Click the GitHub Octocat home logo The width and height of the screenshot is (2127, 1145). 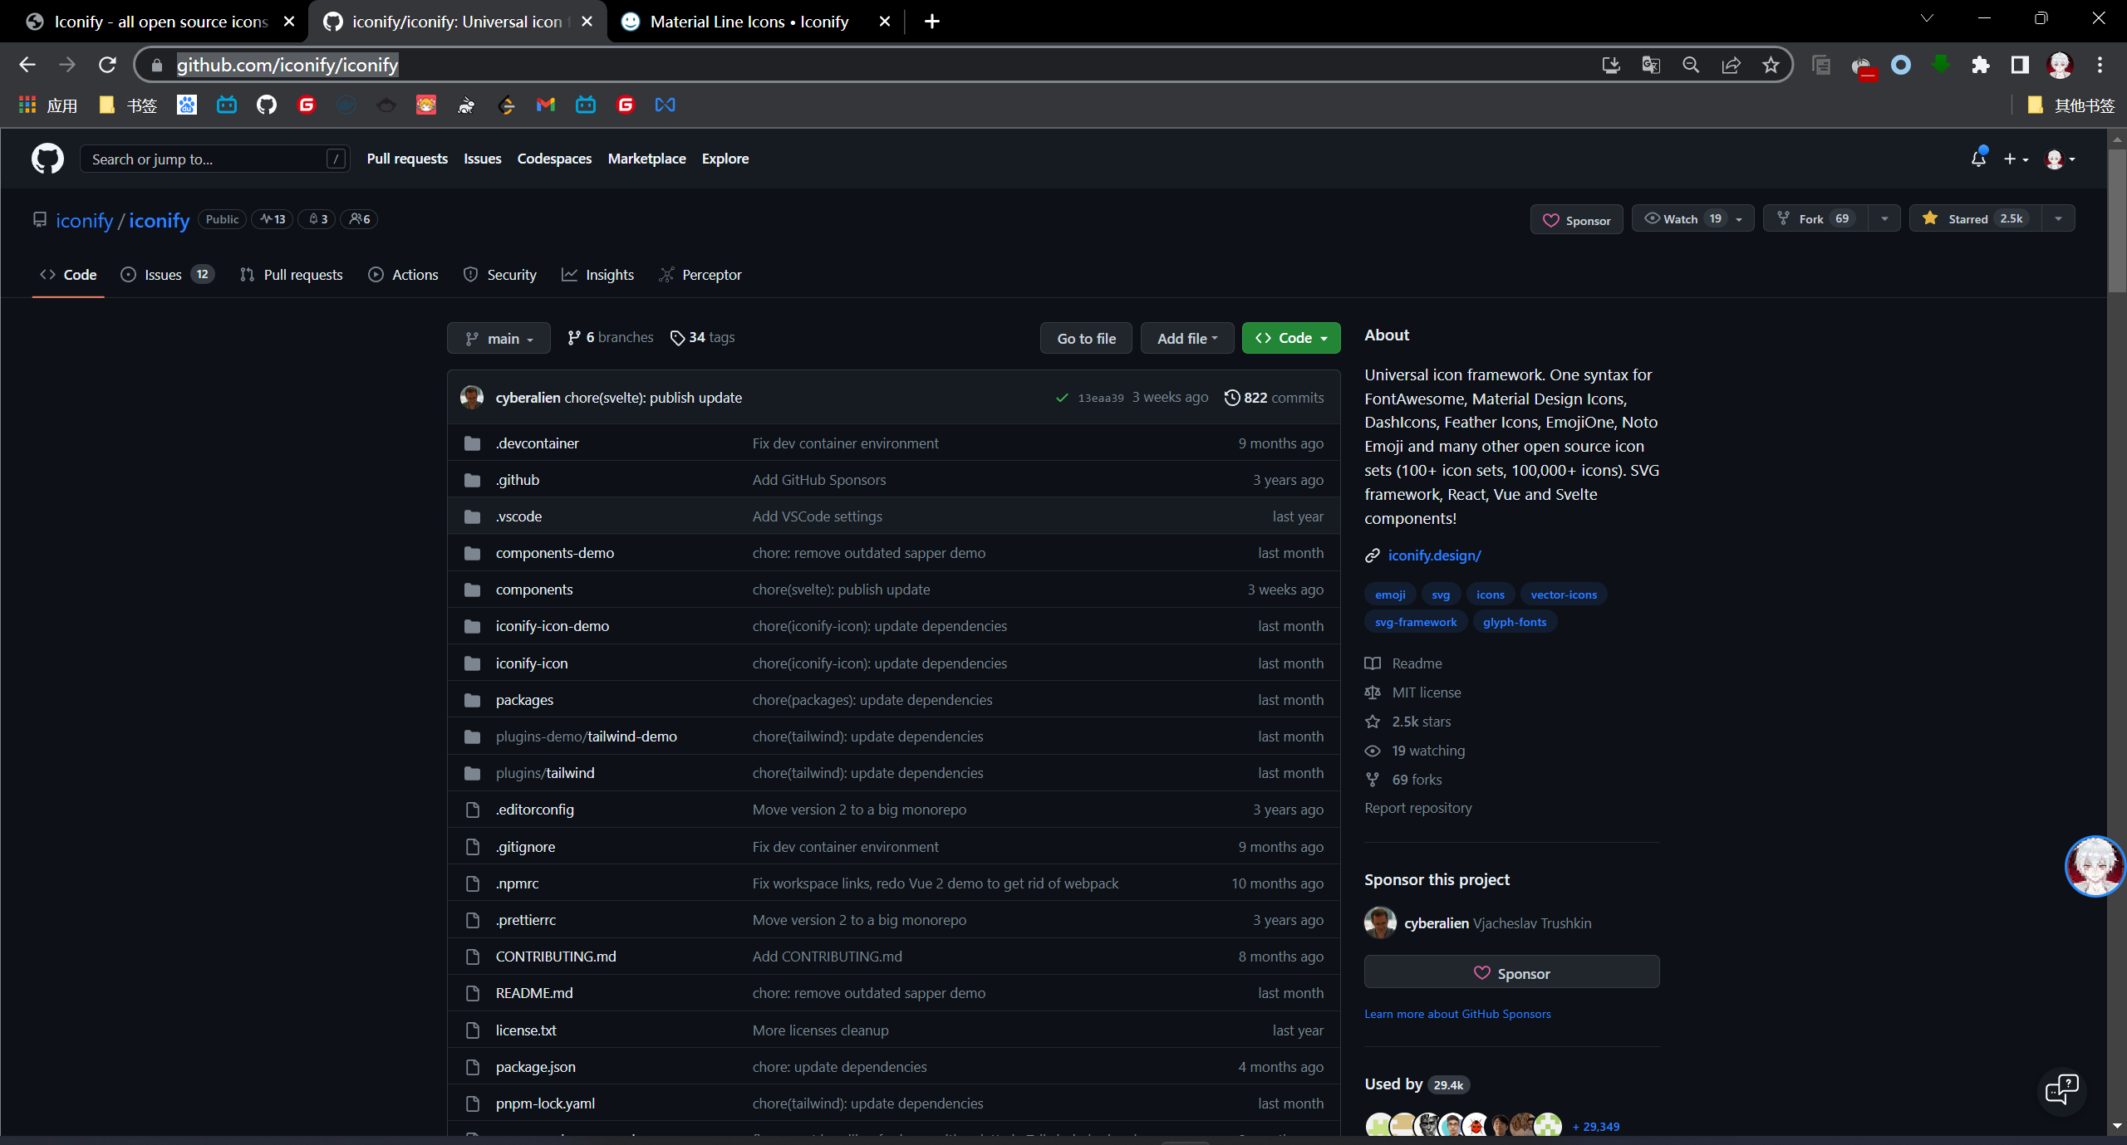pyautogui.click(x=47, y=159)
